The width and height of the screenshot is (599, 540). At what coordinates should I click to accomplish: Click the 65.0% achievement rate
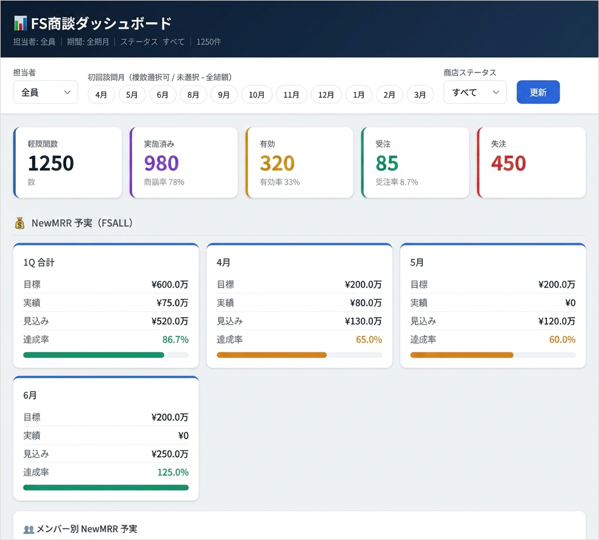(369, 340)
